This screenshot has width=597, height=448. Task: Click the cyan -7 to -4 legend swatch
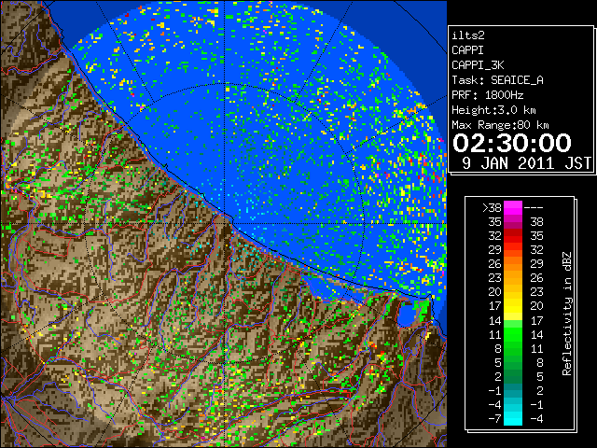(513, 418)
